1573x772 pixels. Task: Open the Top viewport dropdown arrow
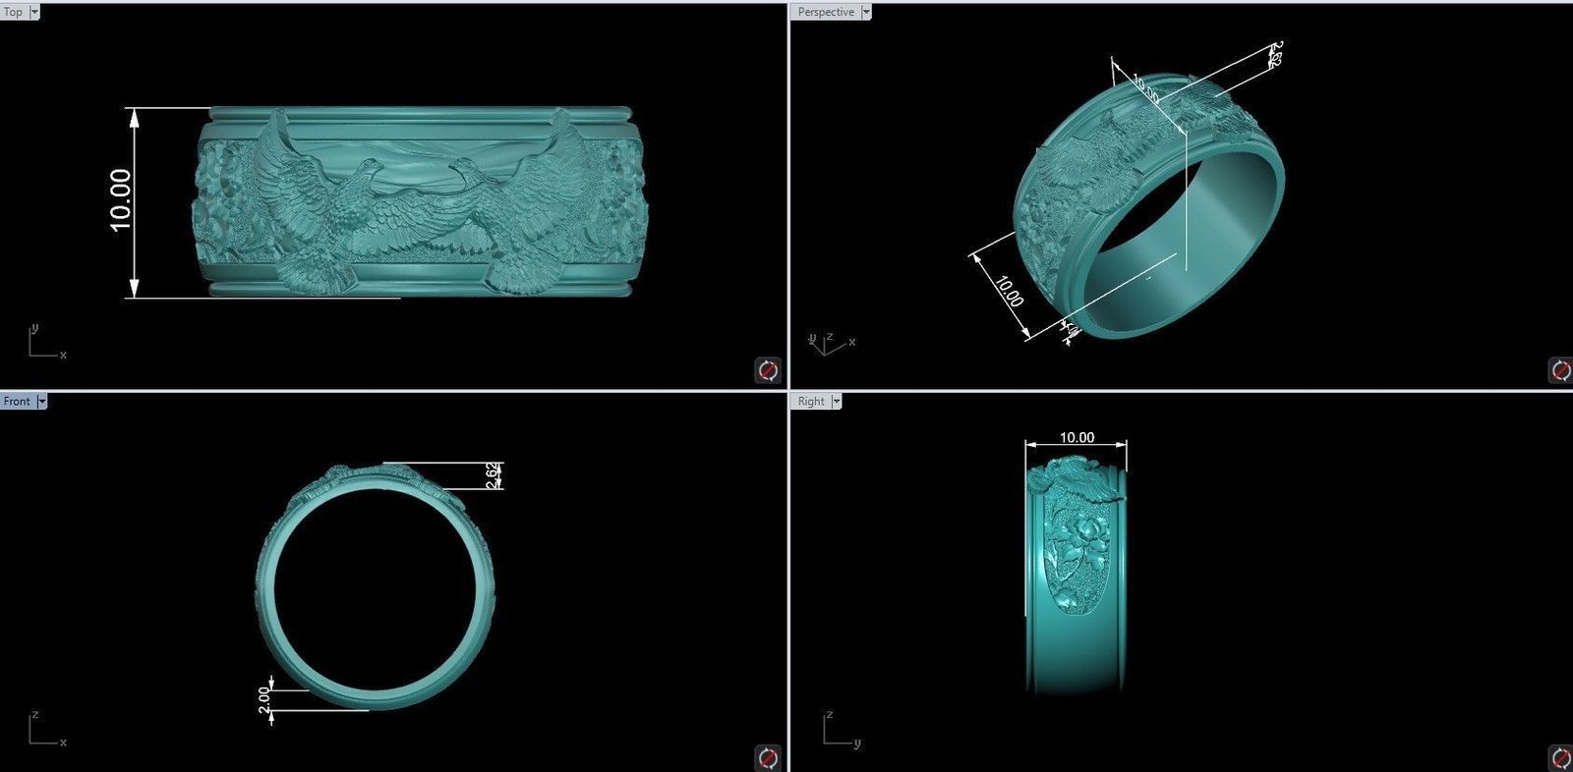34,12
